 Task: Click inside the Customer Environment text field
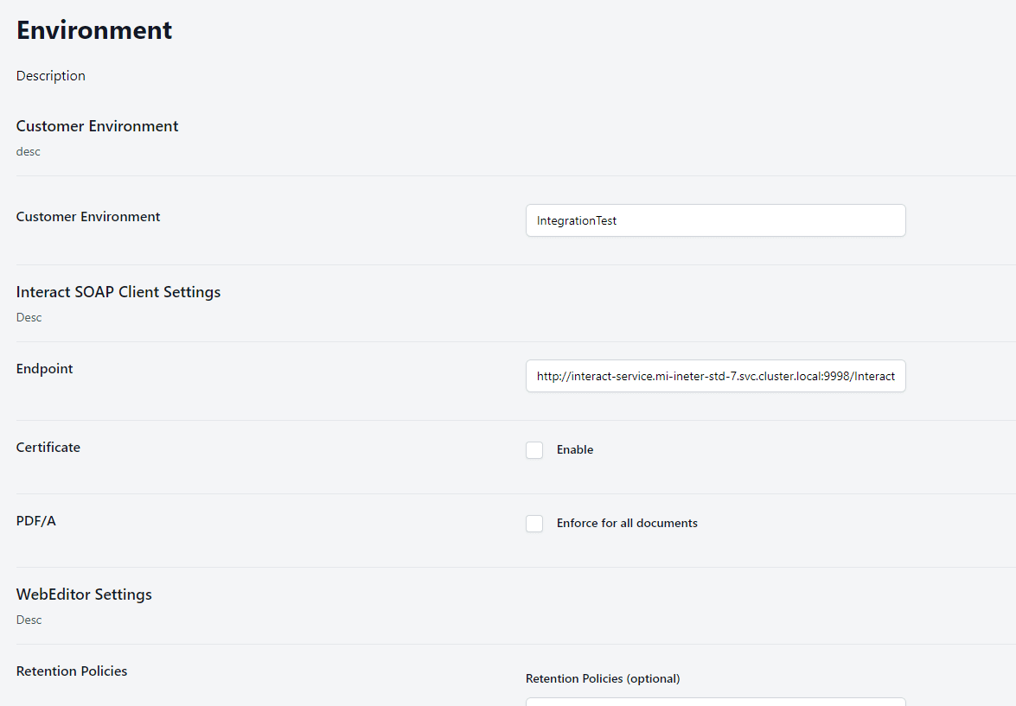[715, 220]
